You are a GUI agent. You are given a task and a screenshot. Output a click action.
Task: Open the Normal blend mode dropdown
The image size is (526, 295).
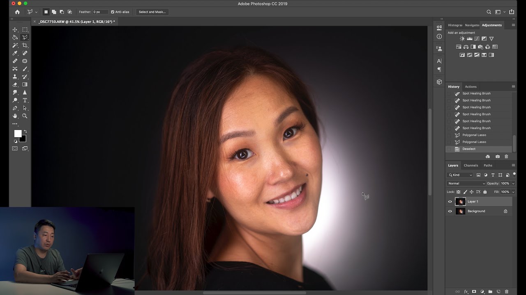[x=466, y=184]
